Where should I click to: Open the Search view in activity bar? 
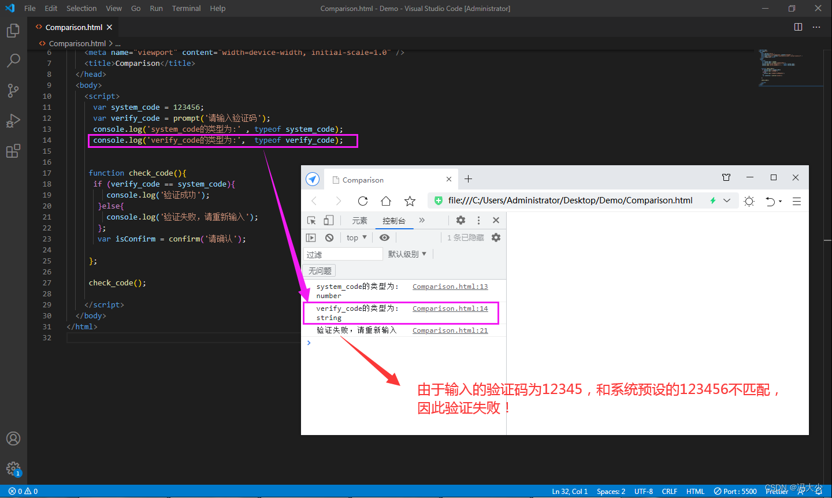click(x=13, y=60)
